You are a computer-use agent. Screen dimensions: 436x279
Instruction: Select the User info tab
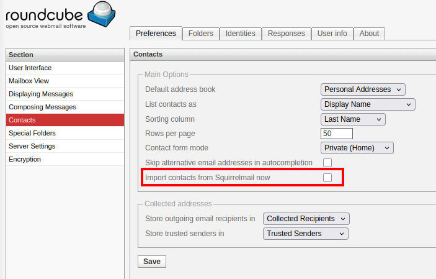332,34
